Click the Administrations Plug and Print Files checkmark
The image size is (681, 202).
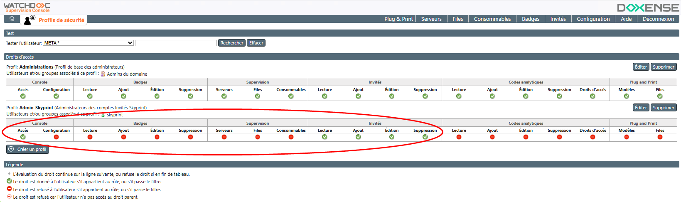click(x=660, y=96)
